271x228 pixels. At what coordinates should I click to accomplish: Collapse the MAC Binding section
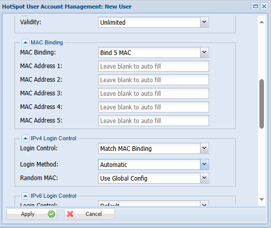coord(25,42)
